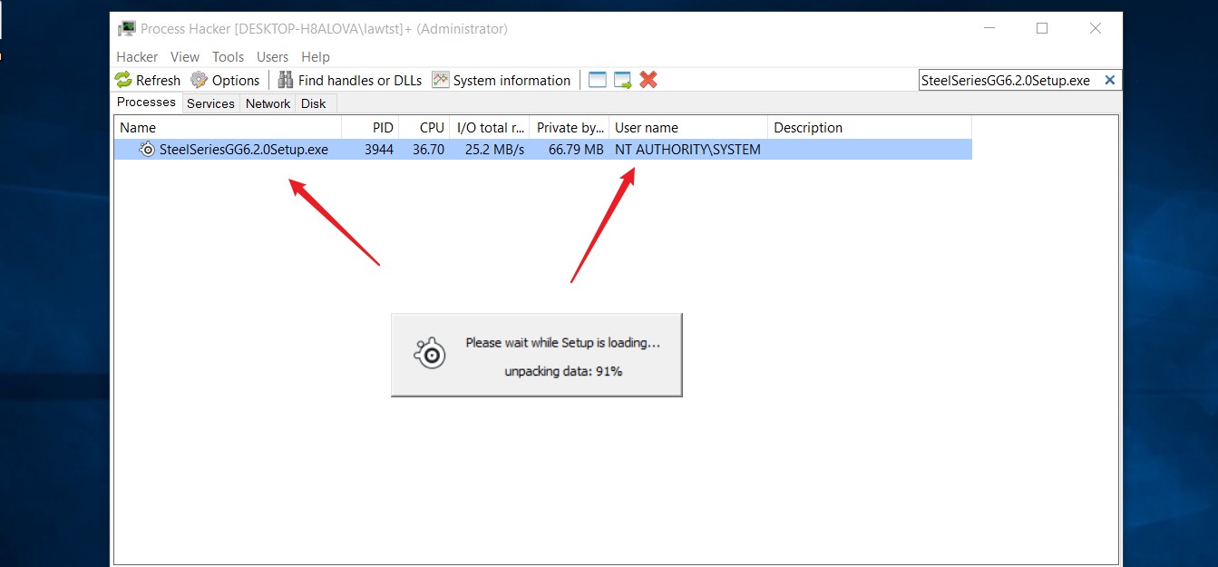The height and width of the screenshot is (567, 1218).
Task: Click the Process Hacker title bar icon
Action: (126, 29)
